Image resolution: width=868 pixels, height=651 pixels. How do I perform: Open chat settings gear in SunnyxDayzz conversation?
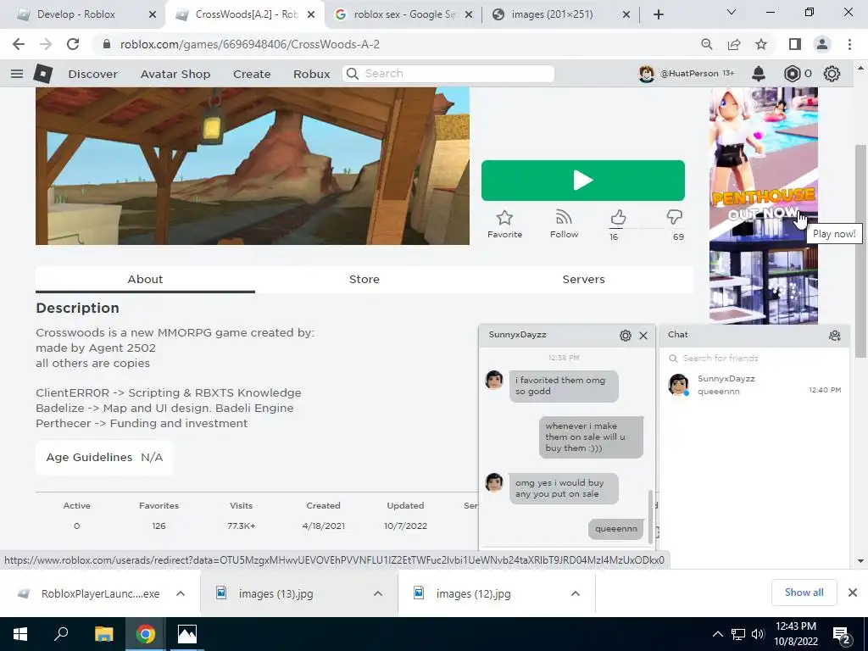click(x=625, y=336)
